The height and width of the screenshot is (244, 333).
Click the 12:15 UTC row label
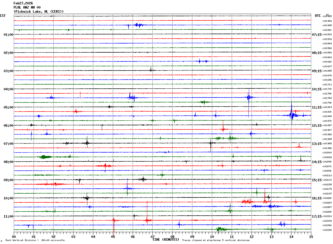point(317,126)
